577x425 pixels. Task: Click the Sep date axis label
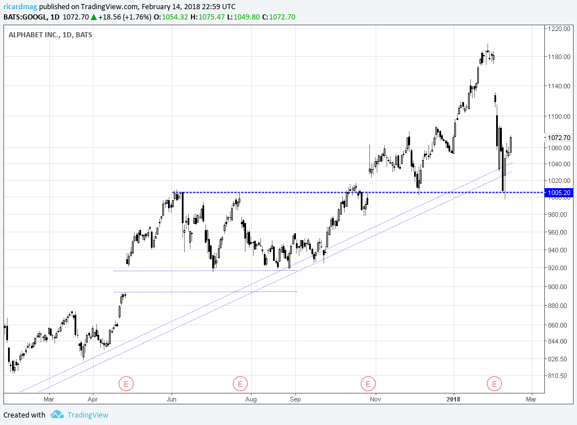pyautogui.click(x=295, y=399)
